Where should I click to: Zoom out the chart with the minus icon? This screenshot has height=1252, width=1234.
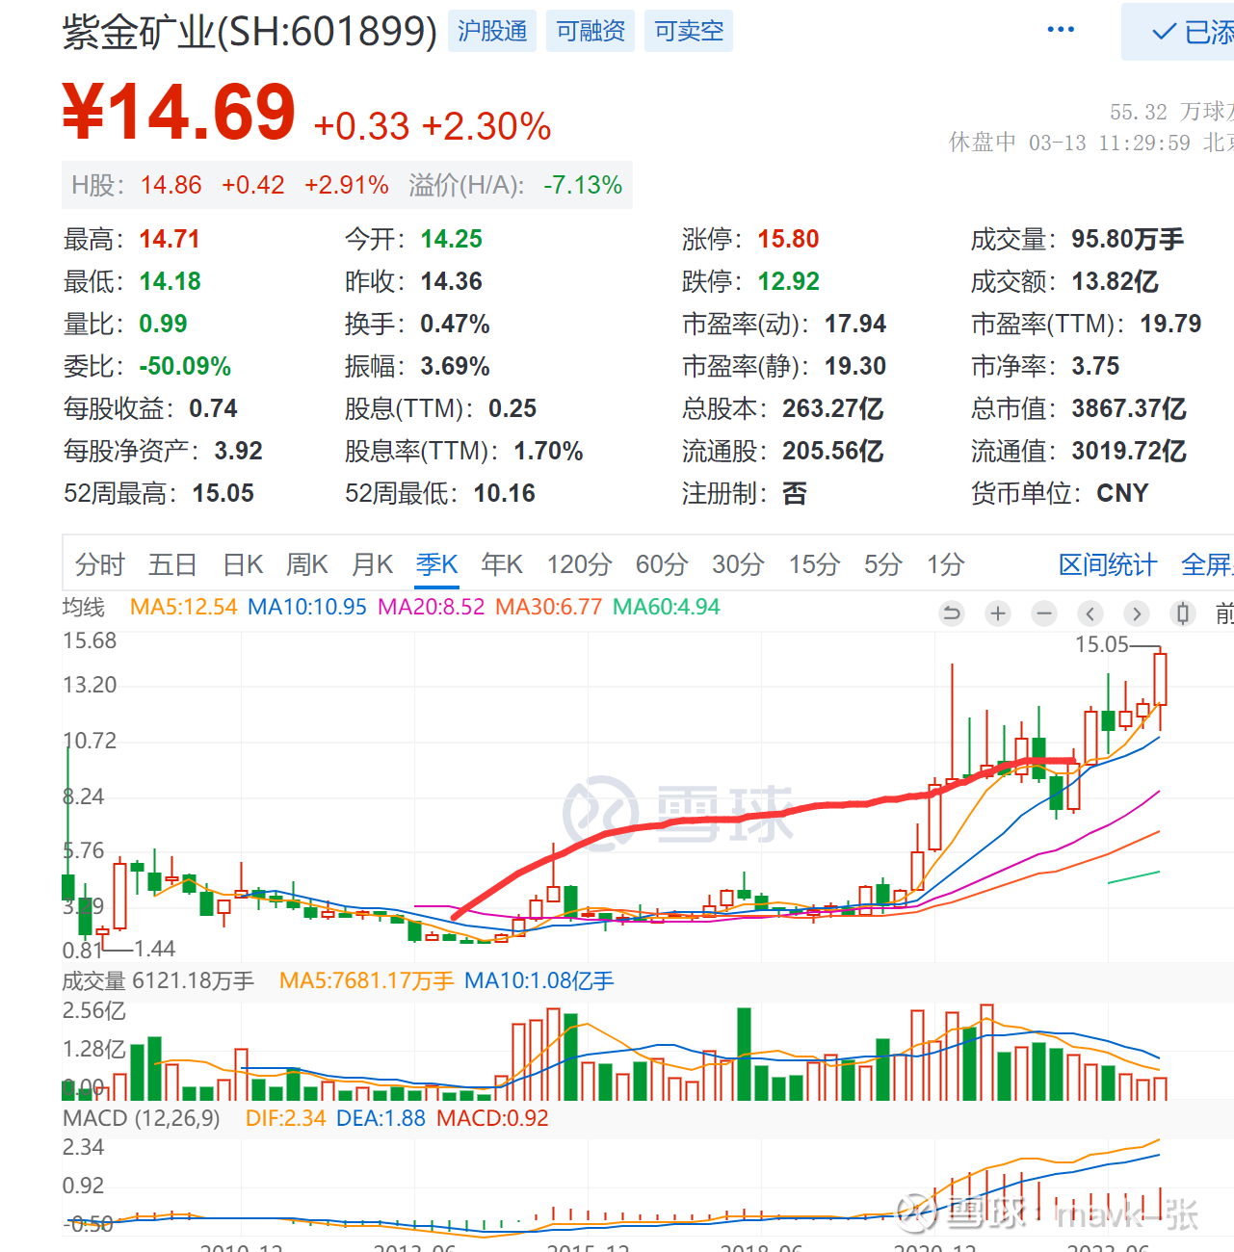click(x=1044, y=613)
